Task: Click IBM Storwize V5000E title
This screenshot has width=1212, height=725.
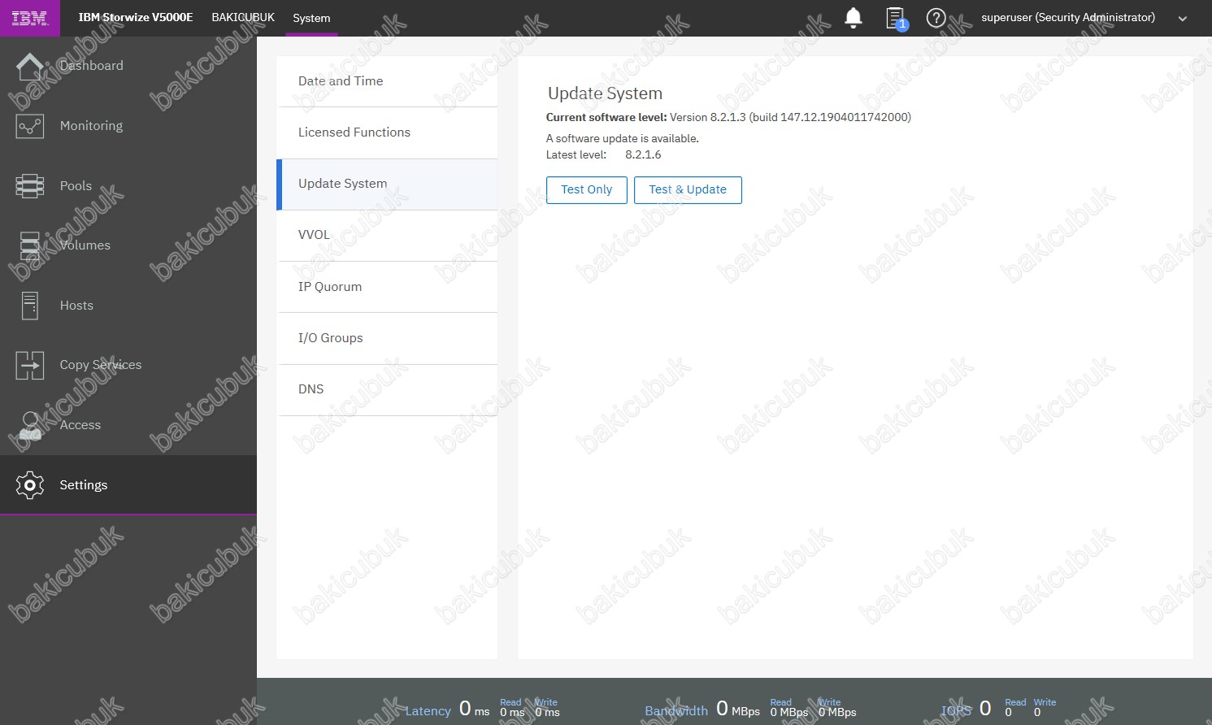Action: [136, 17]
